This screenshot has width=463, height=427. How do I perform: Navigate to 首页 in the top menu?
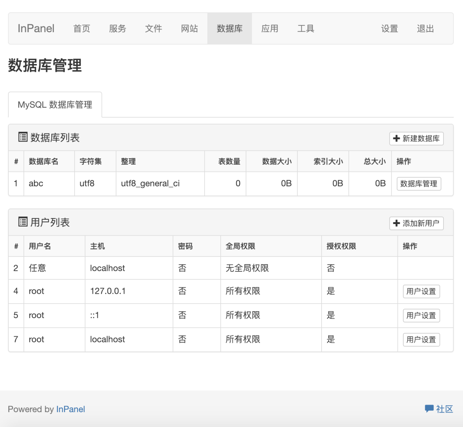tap(81, 28)
